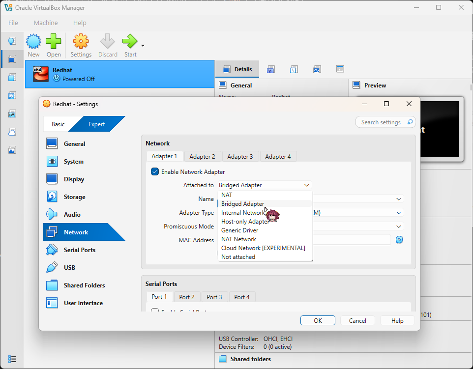Switch to Expert settings mode
Image resolution: width=473 pixels, height=369 pixels.
pyautogui.click(x=97, y=124)
